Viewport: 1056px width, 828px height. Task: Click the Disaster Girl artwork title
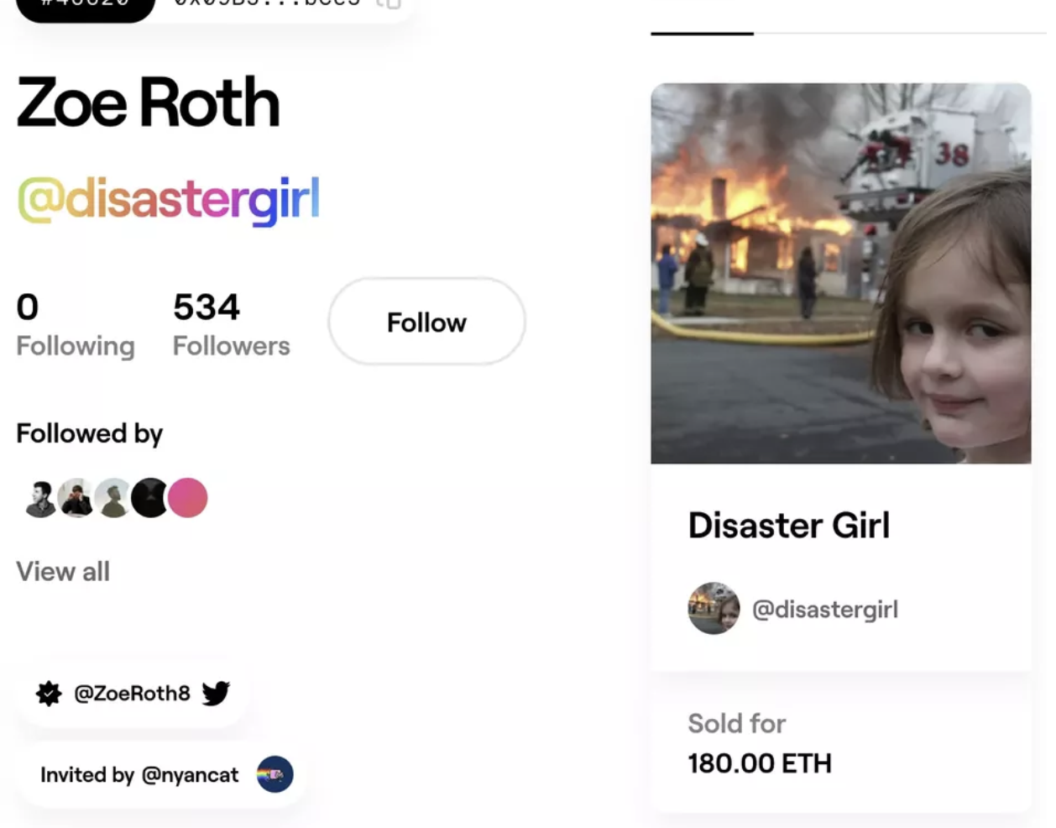[x=789, y=525]
